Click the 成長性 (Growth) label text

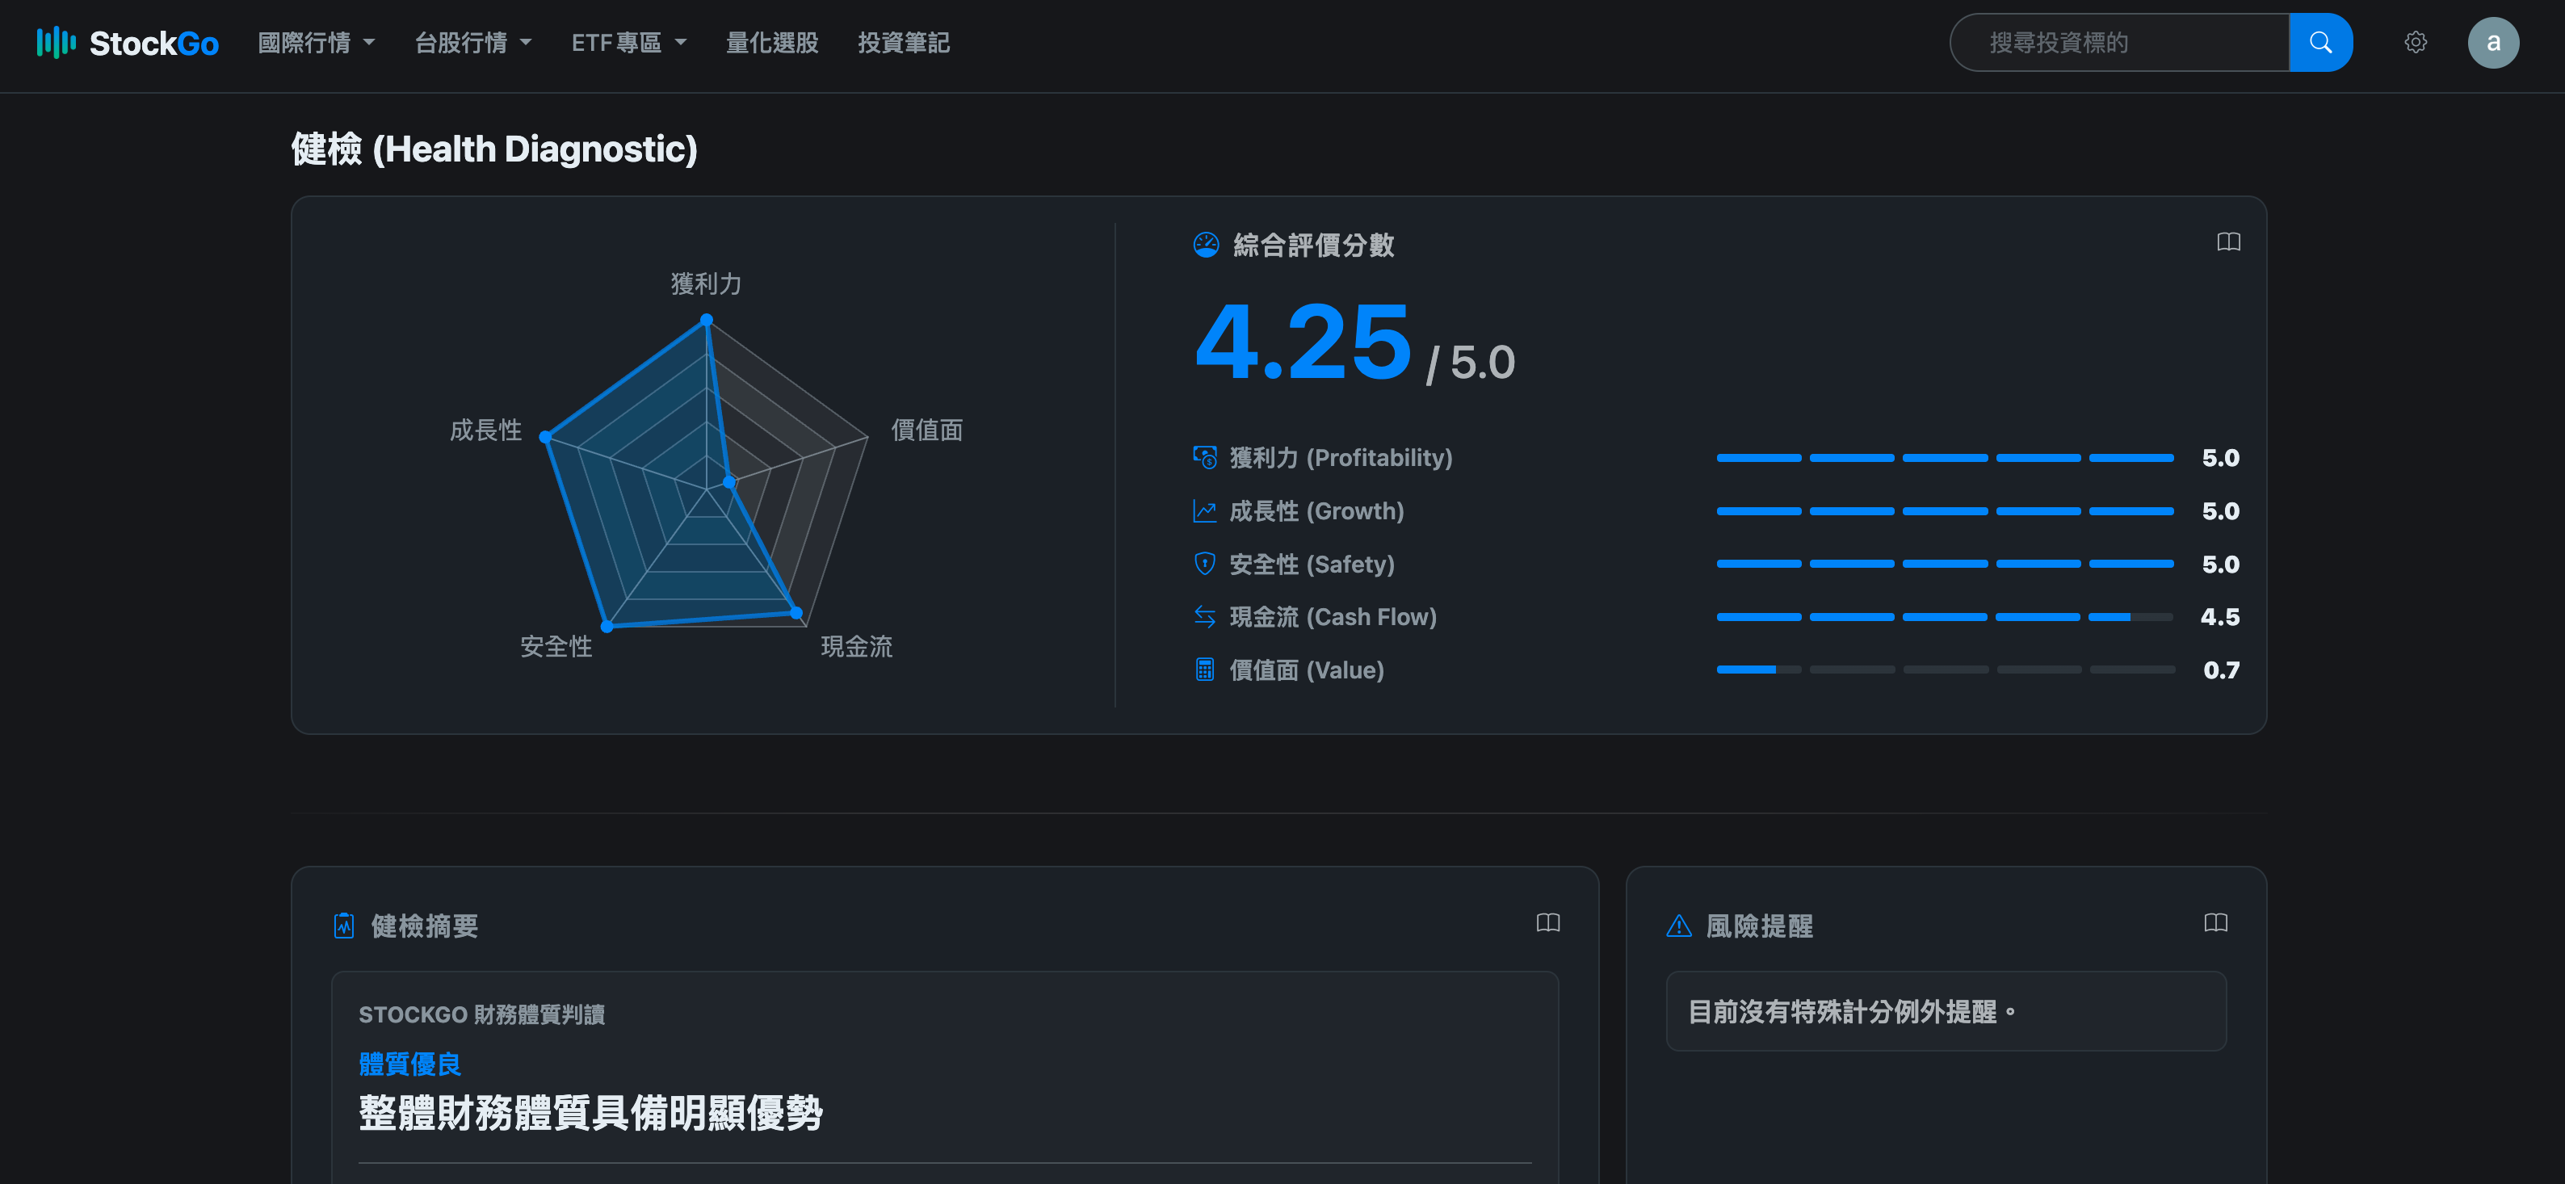tap(1316, 511)
